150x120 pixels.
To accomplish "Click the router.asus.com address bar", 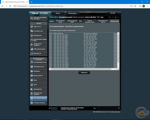I will point(46,6).
